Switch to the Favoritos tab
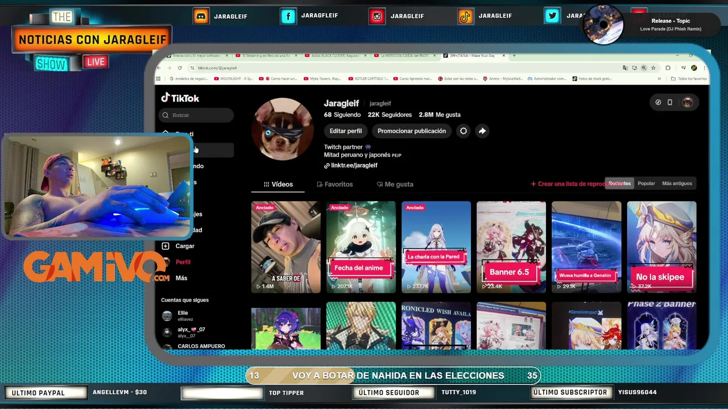The height and width of the screenshot is (409, 728). point(335,184)
